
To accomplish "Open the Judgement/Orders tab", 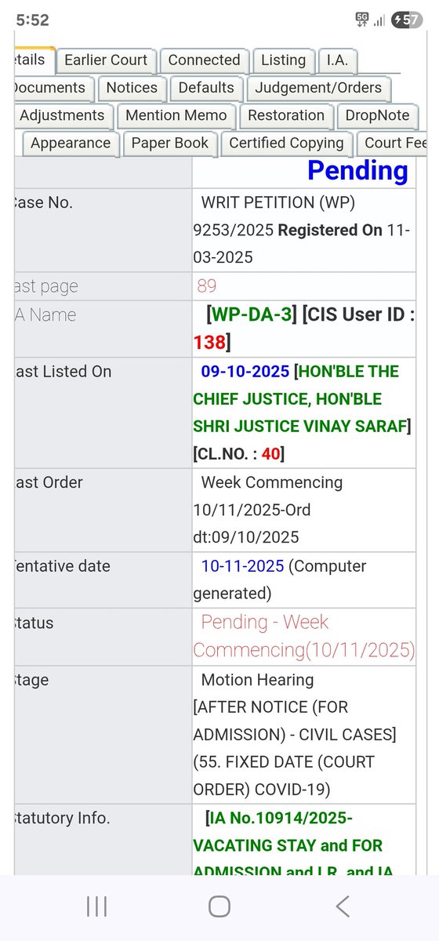I will (x=318, y=88).
